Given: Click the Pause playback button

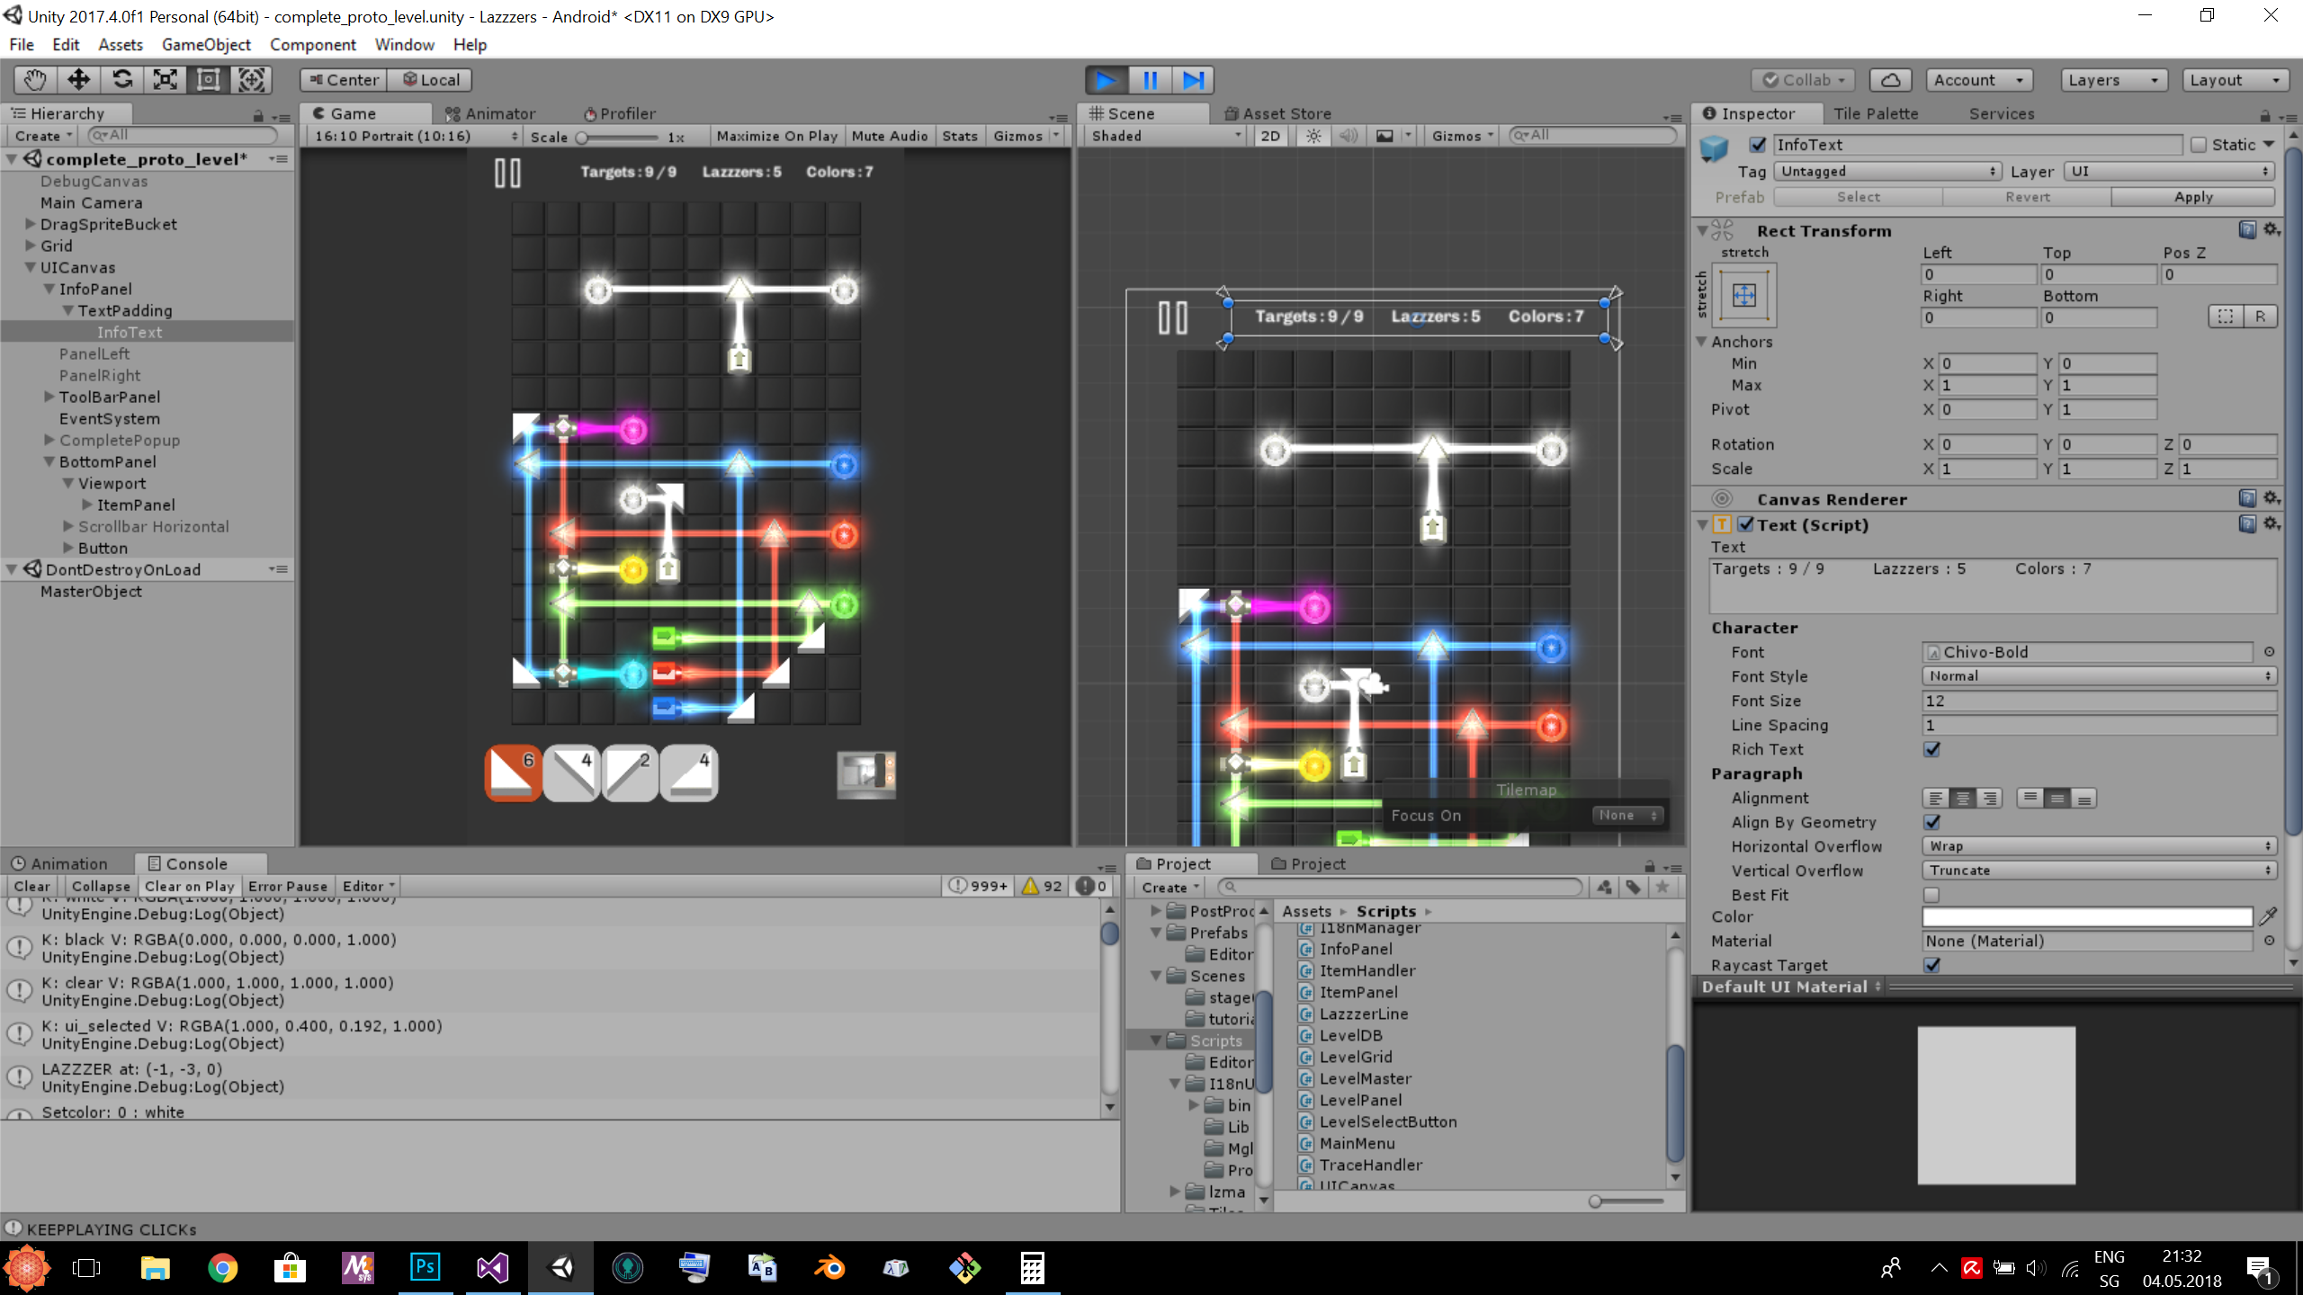Looking at the screenshot, I should point(1150,80).
